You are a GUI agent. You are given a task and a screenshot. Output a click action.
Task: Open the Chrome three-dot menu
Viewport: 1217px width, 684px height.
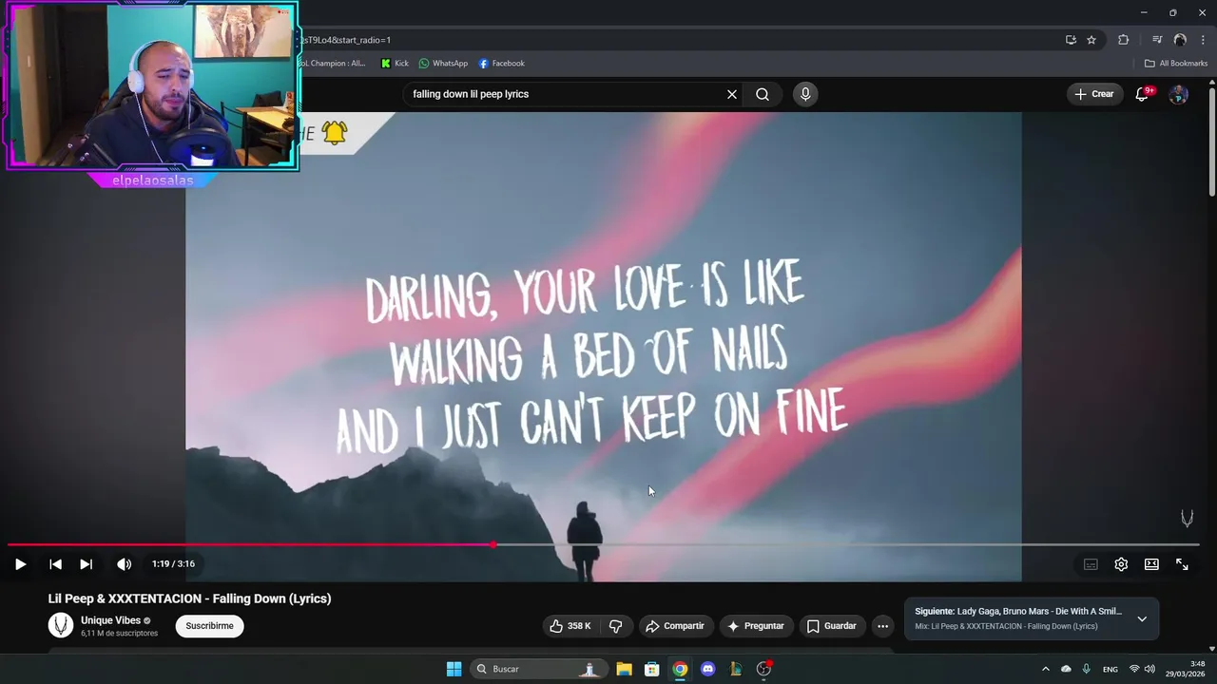tap(1203, 40)
